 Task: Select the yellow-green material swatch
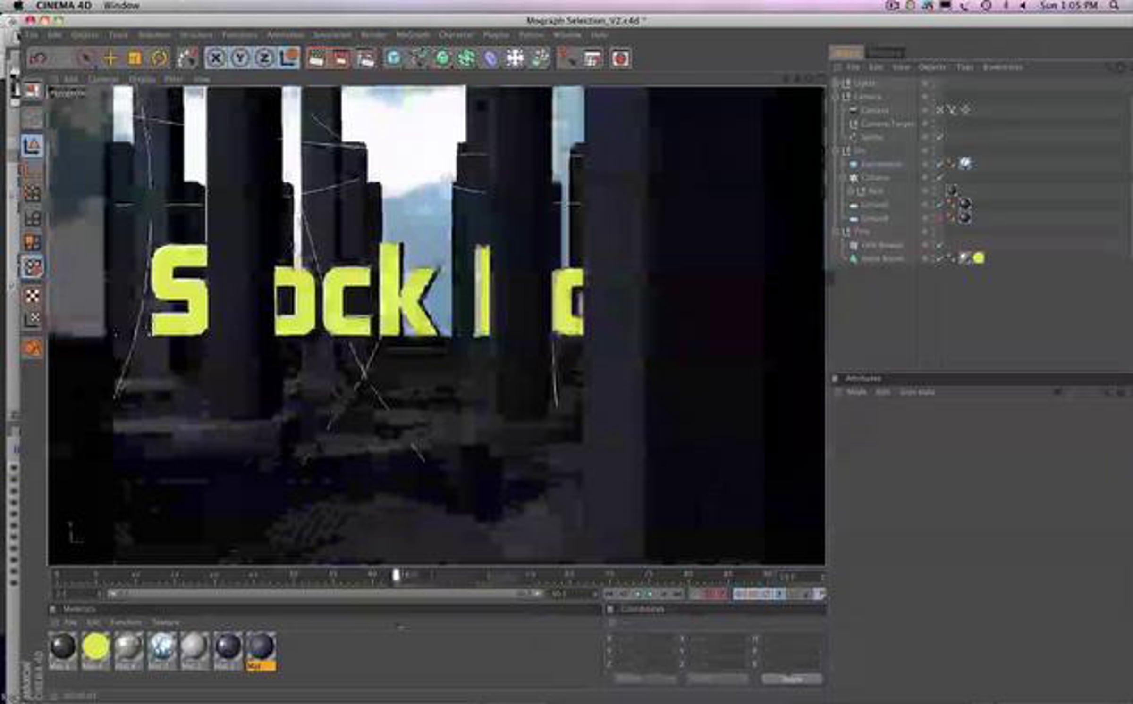tap(96, 647)
